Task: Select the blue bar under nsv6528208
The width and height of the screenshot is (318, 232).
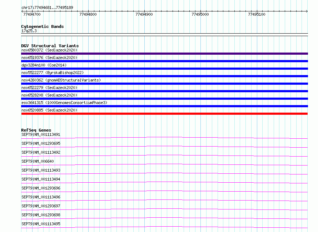Action: (164, 99)
